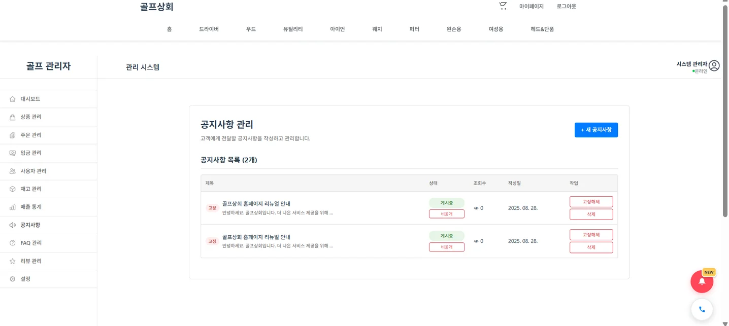729x326 pixels.
Task: Switch to the 퍼터 navigation tab
Action: coord(414,29)
